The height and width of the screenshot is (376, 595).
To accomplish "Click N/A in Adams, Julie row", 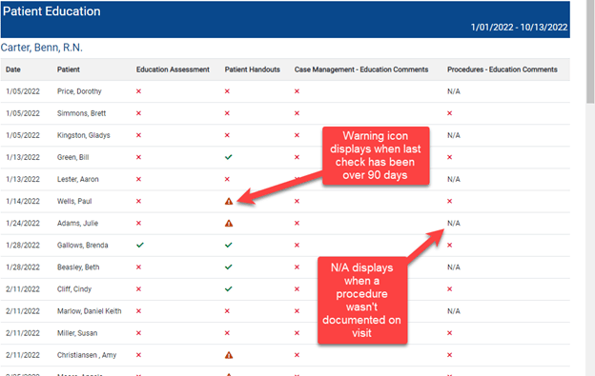I will coord(454,223).
